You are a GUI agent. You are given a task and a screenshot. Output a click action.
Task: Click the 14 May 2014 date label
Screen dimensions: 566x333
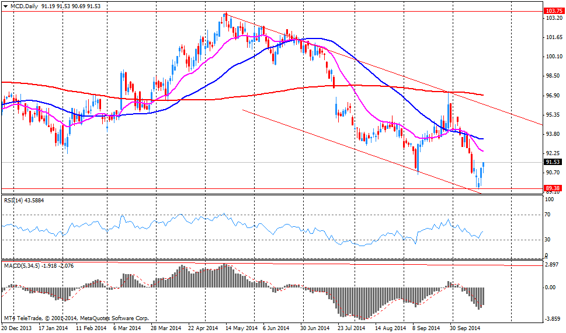tap(242, 328)
